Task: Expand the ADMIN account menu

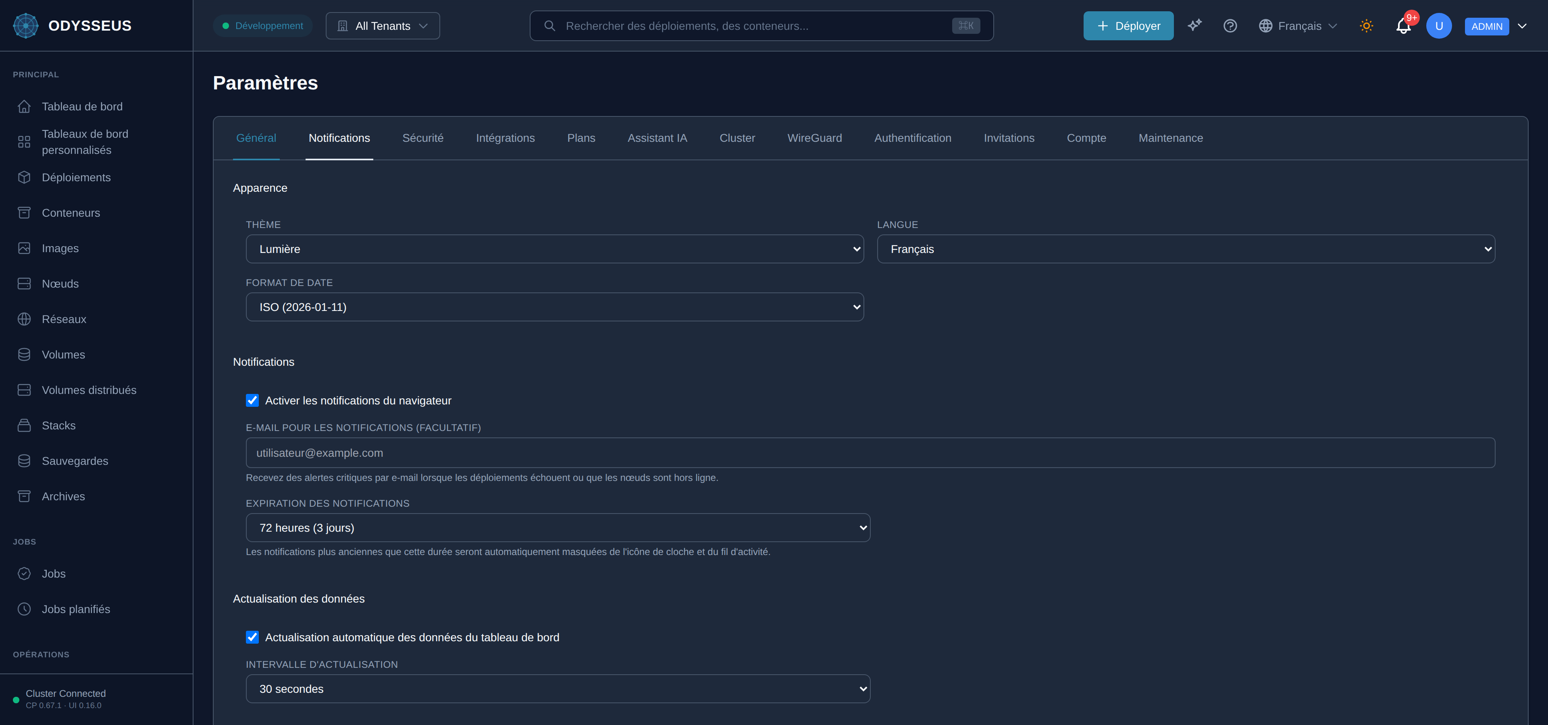Action: (x=1496, y=26)
